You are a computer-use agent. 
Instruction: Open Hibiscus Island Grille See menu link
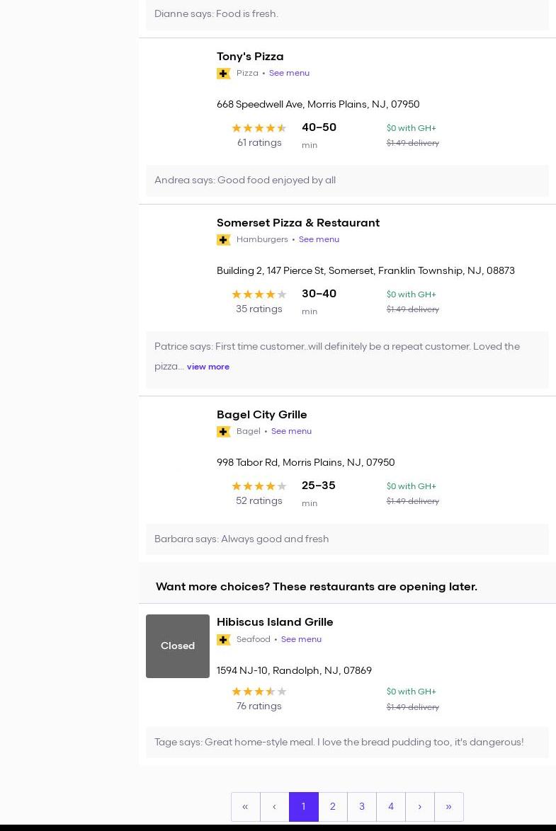(301, 639)
